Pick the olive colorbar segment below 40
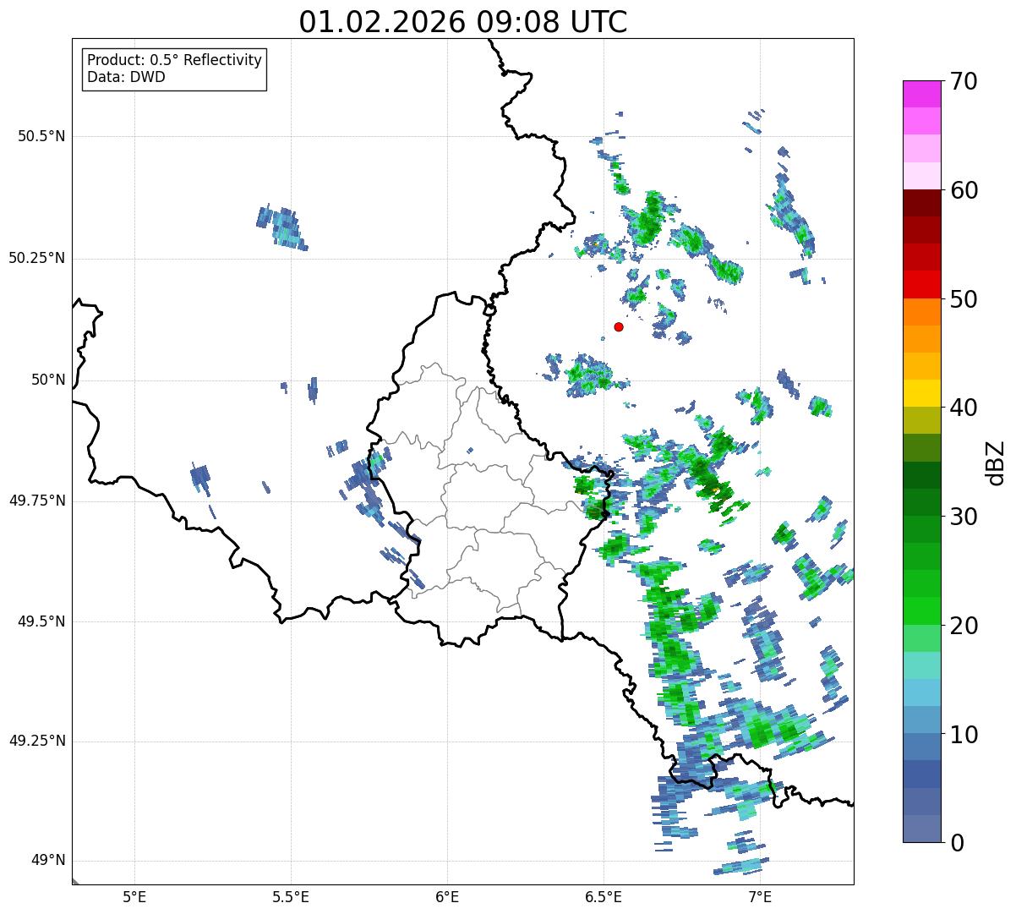The width and height of the screenshot is (1016, 914). coord(922,420)
